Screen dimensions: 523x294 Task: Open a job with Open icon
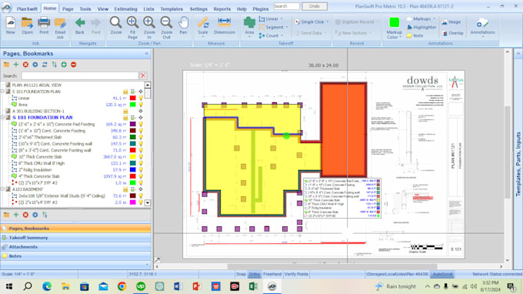[x=28, y=25]
